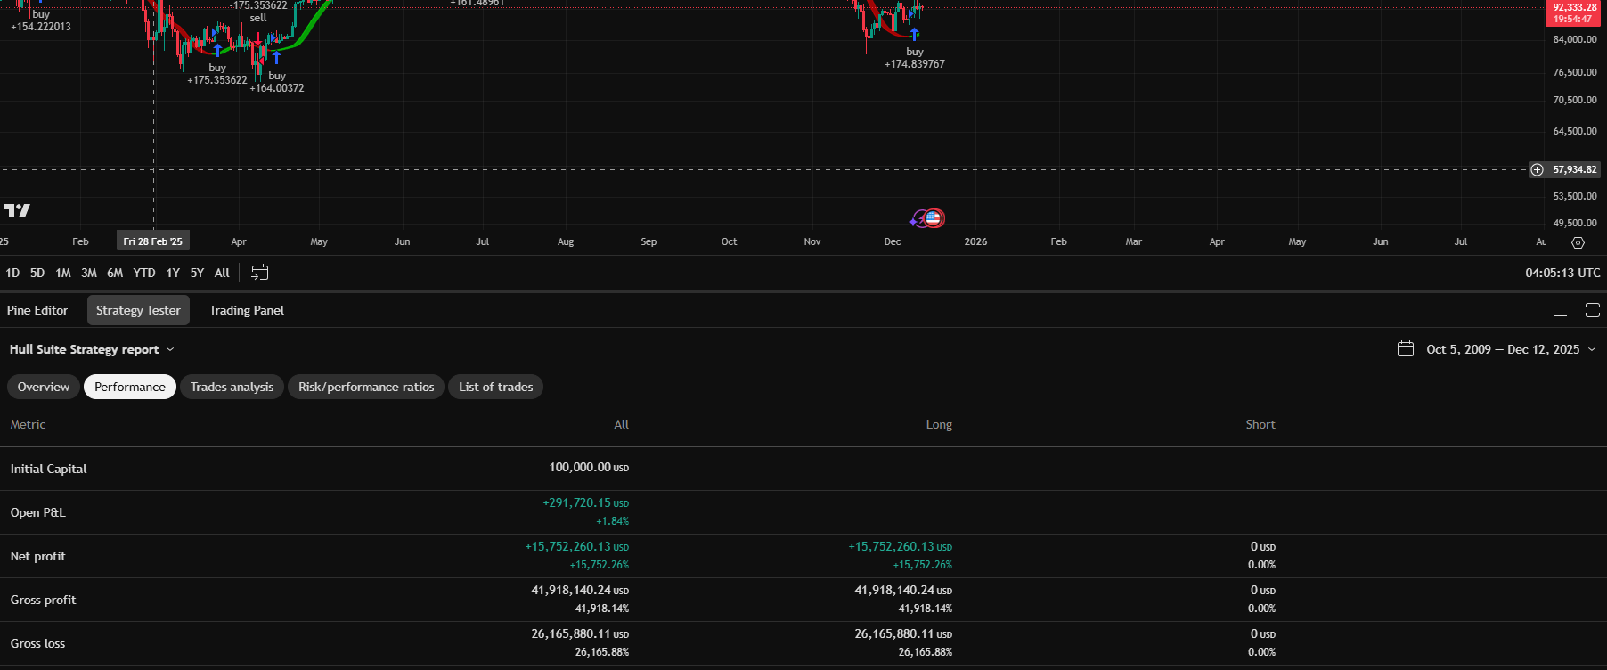Click the 41,918,140.24 value in the All column
The image size is (1607, 670).
[580, 591]
